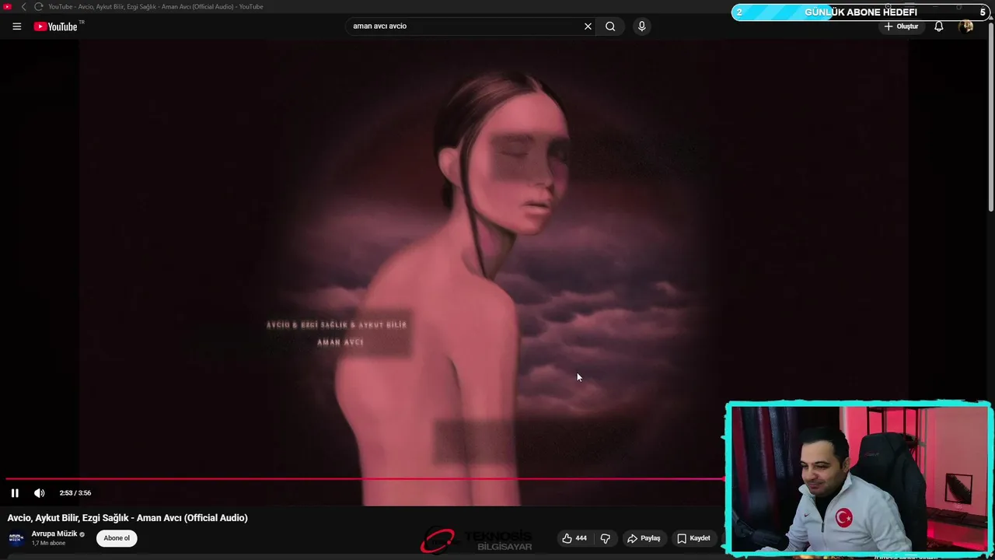Open the notifications bell

[x=939, y=26]
